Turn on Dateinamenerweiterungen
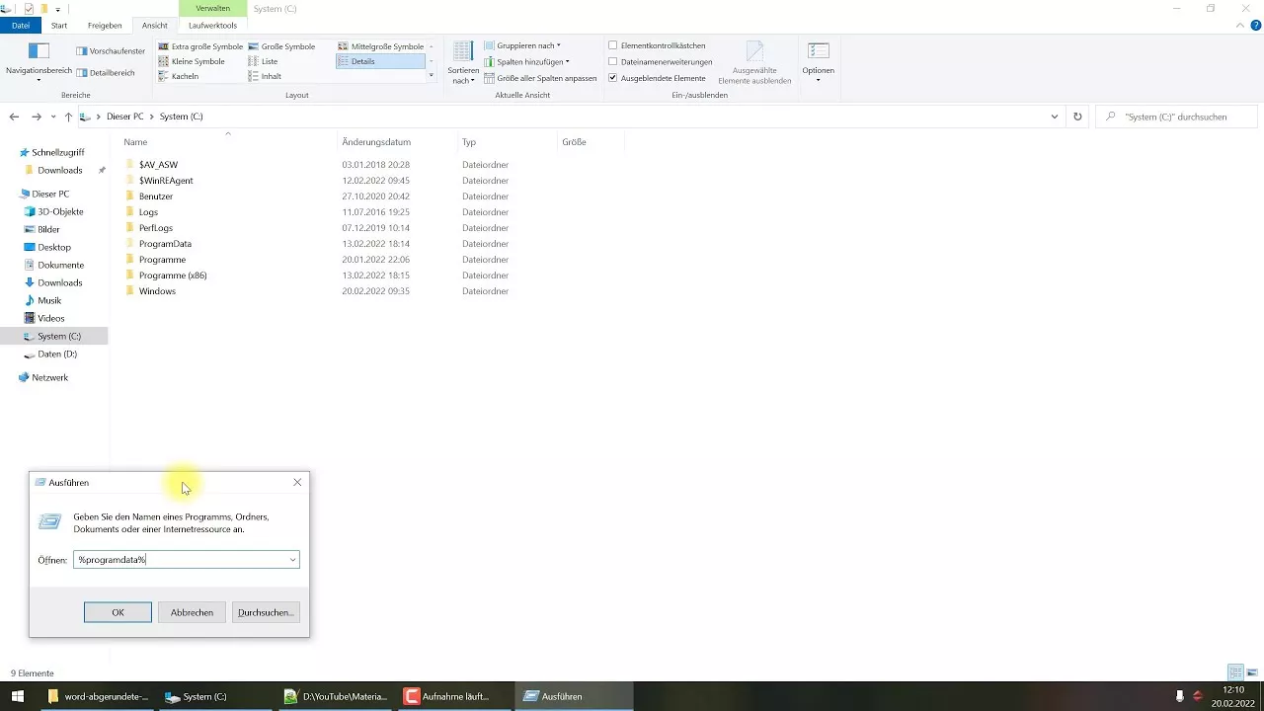This screenshot has width=1264, height=711. pyautogui.click(x=613, y=61)
